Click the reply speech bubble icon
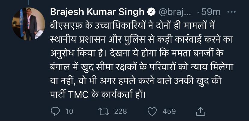 coord(55,111)
